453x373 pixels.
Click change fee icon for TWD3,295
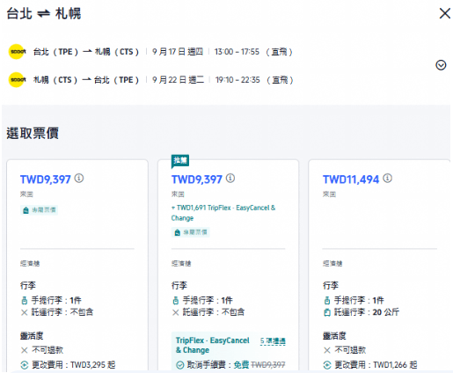tap(25, 365)
